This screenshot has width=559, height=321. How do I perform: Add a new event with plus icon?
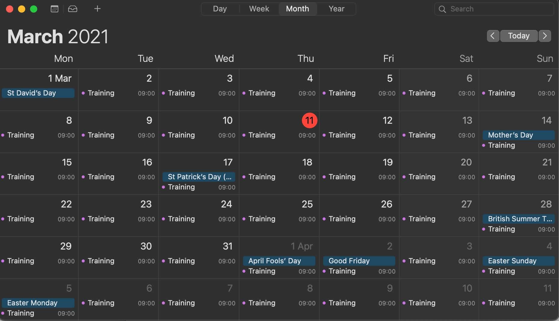click(x=97, y=9)
